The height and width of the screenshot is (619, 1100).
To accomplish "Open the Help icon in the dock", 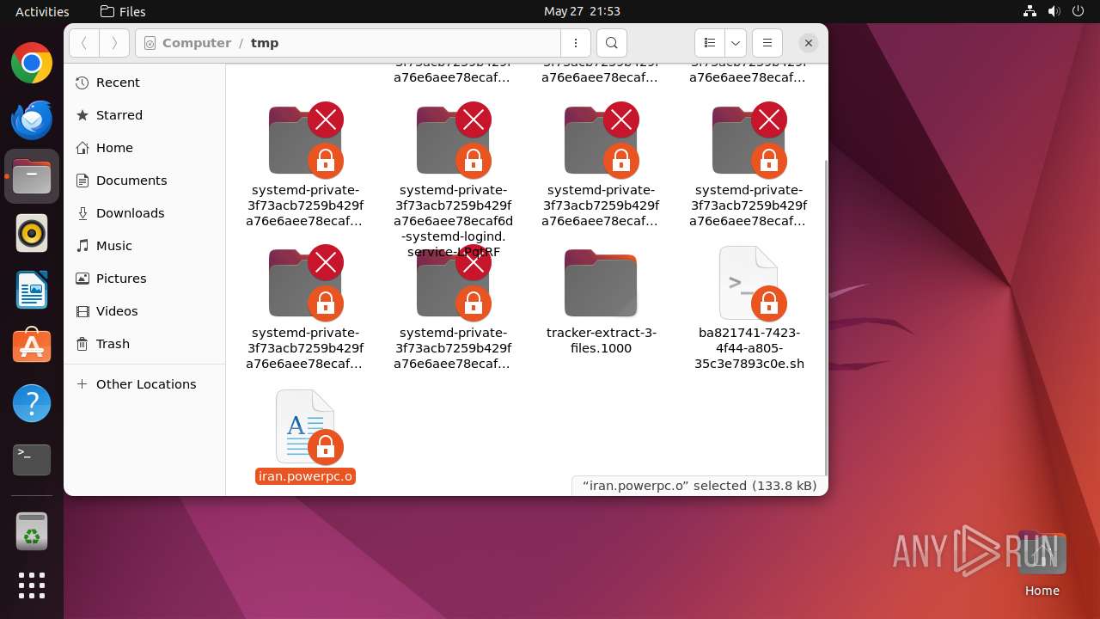I will click(x=32, y=403).
